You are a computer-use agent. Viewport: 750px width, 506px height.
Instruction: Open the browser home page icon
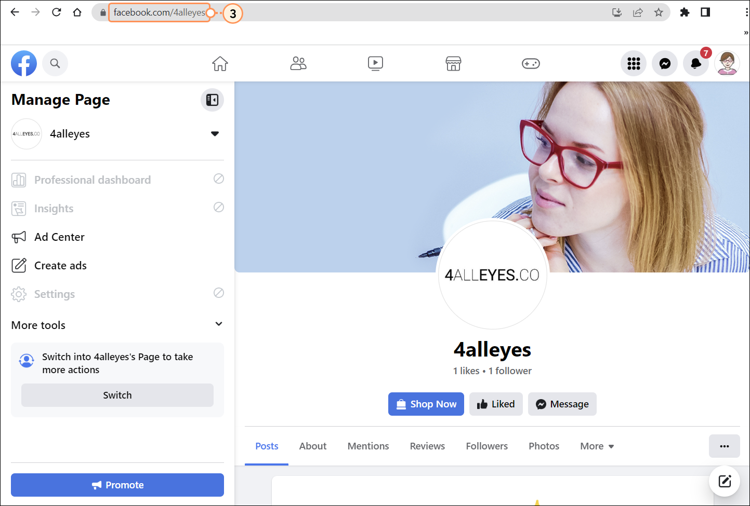[77, 12]
